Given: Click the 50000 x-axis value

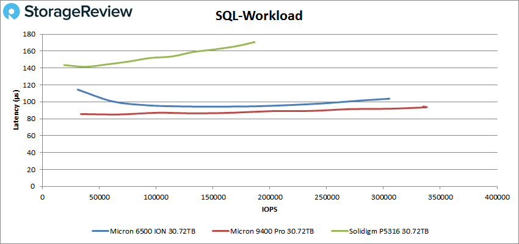Looking at the screenshot, I should tap(99, 197).
